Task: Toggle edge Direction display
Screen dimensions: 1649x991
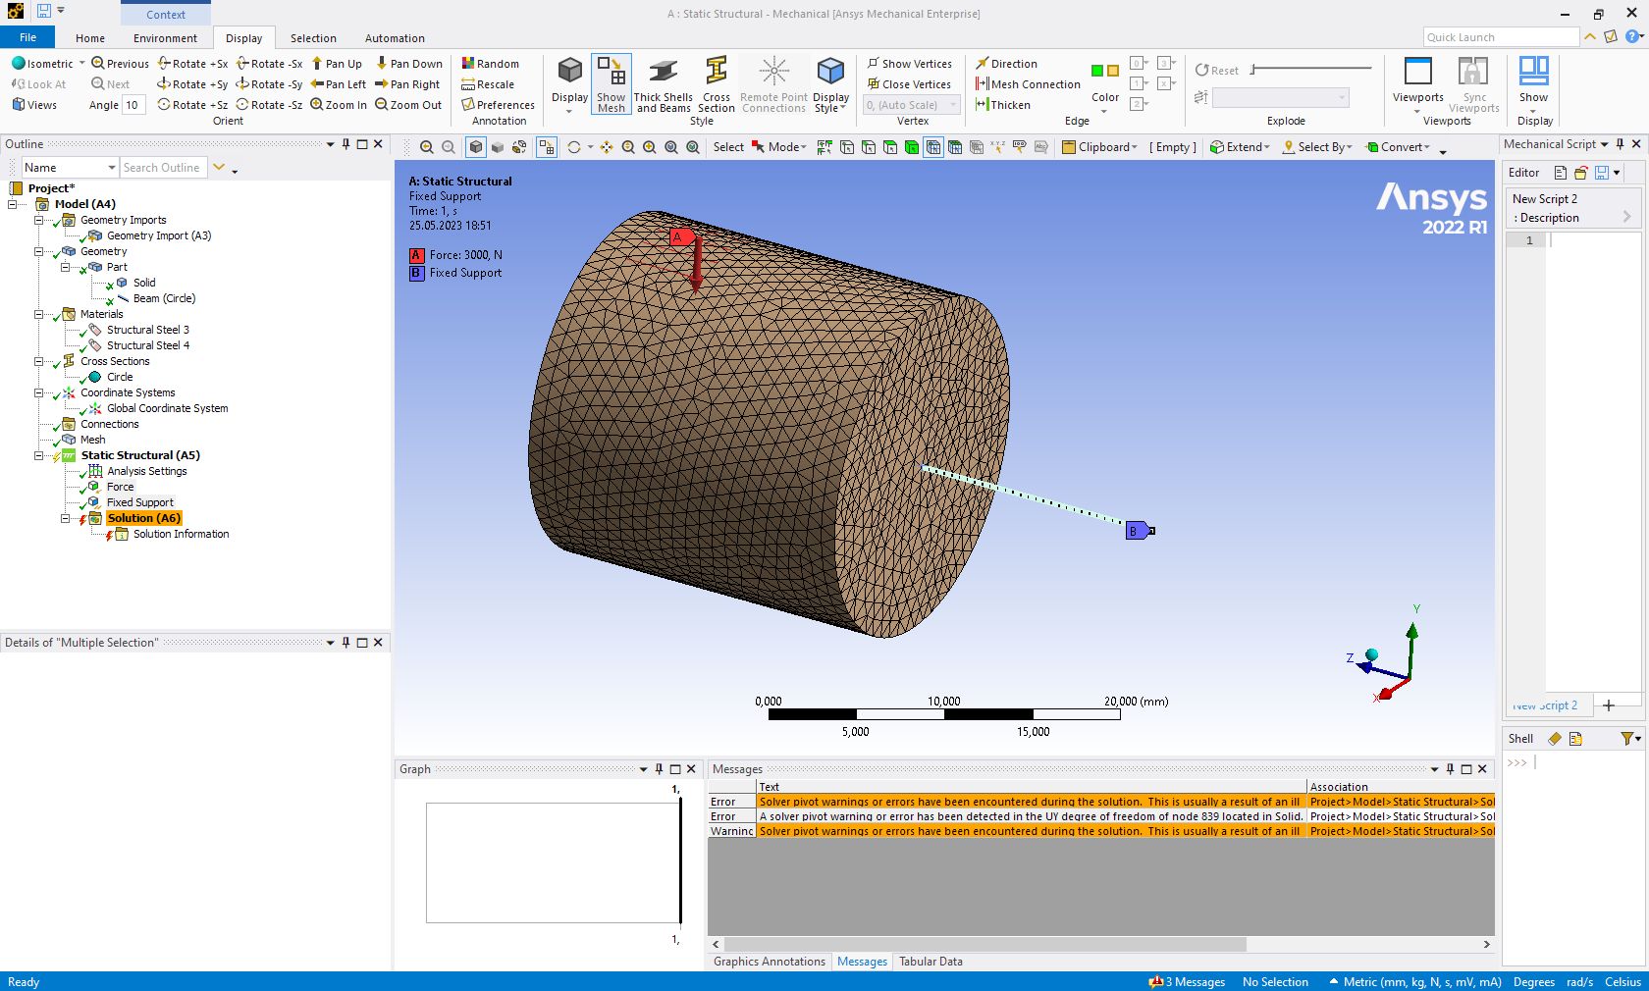Action: (x=1006, y=64)
